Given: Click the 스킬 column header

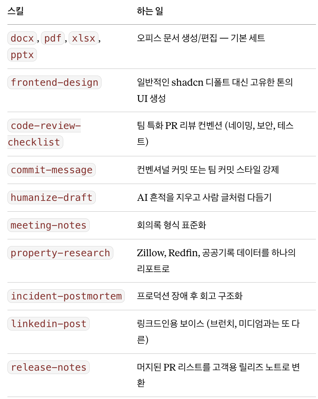Looking at the screenshot, I should pyautogui.click(x=16, y=11).
